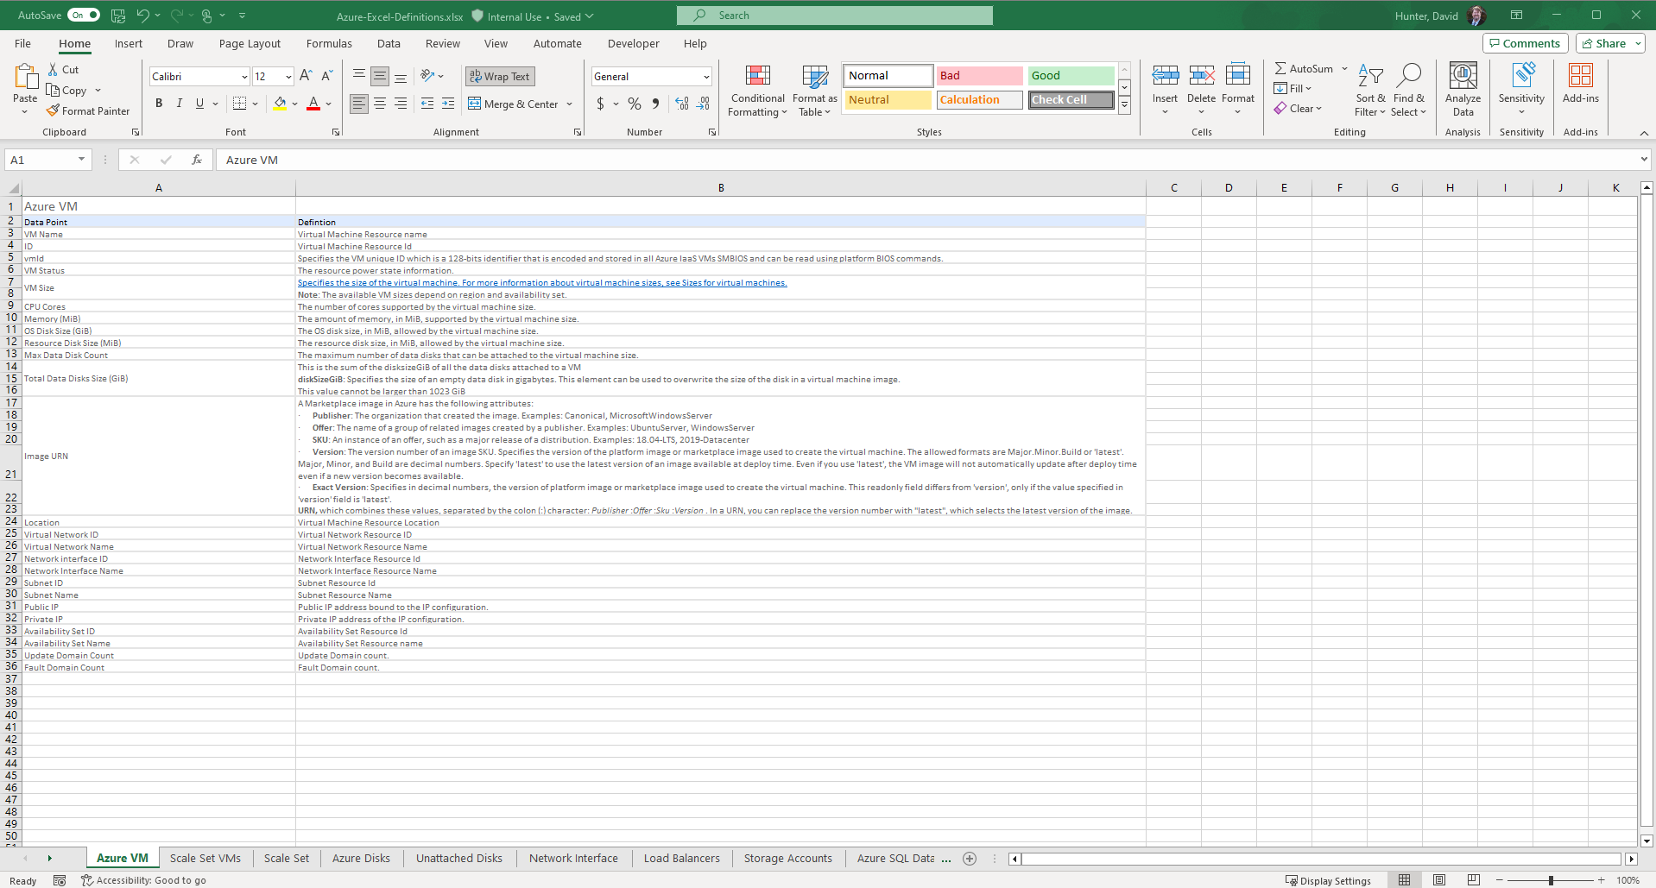1656x888 pixels.
Task: Apply Wrap Text to the selection
Action: coord(499,76)
